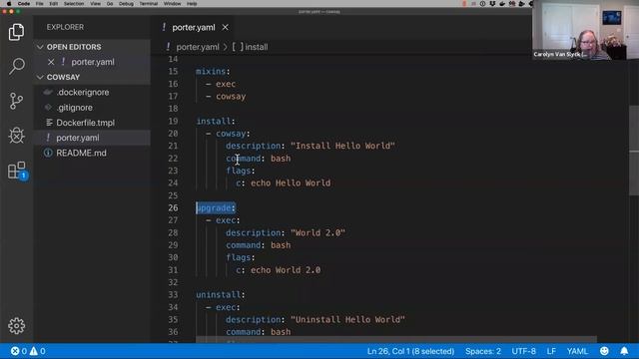Image resolution: width=639 pixels, height=359 pixels.
Task: Select porter.yaml under Open Editors
Action: click(92, 62)
